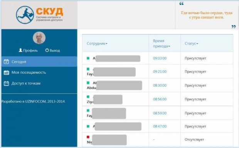
Task: Click the 08:30:00 arrival time link
Action: pos(160,85)
